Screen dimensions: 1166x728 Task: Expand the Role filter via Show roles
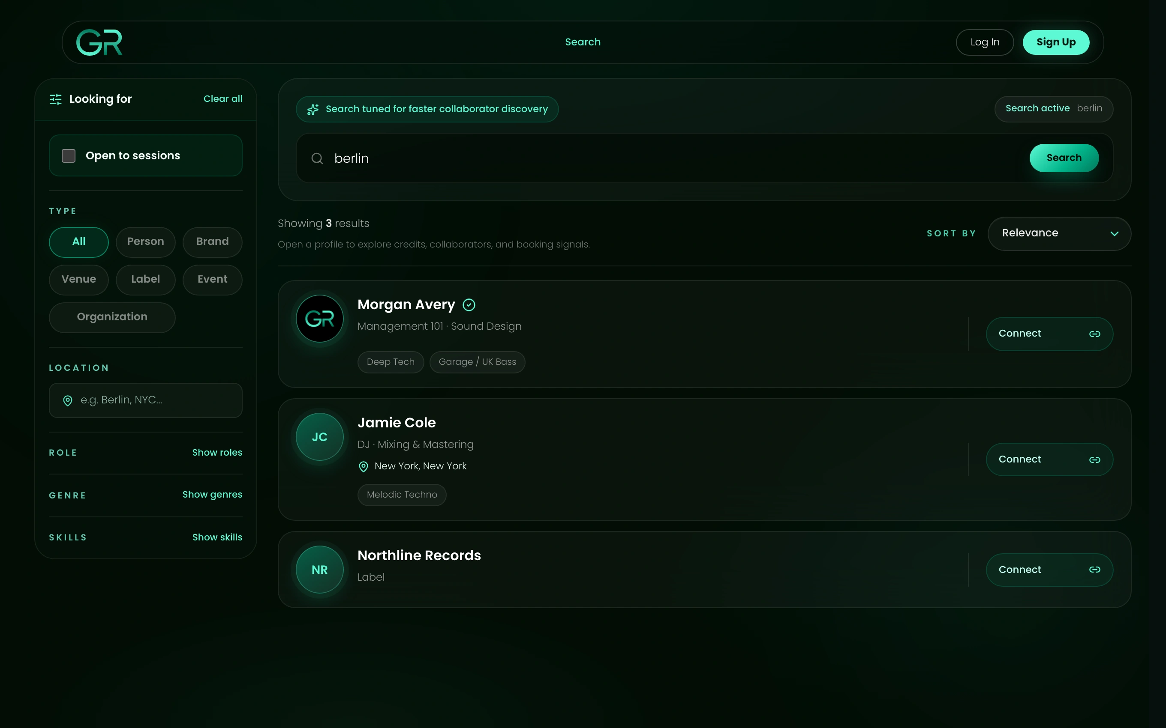217,453
